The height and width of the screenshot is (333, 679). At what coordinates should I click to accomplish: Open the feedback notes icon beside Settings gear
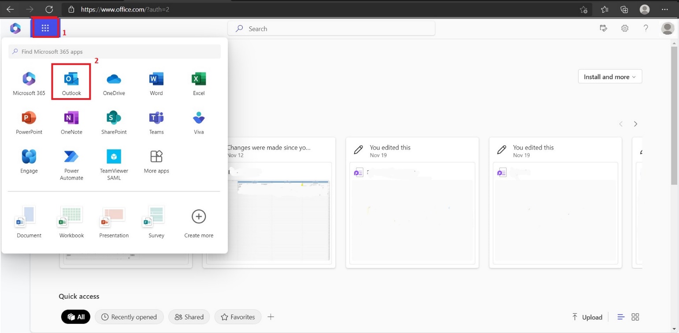point(604,29)
